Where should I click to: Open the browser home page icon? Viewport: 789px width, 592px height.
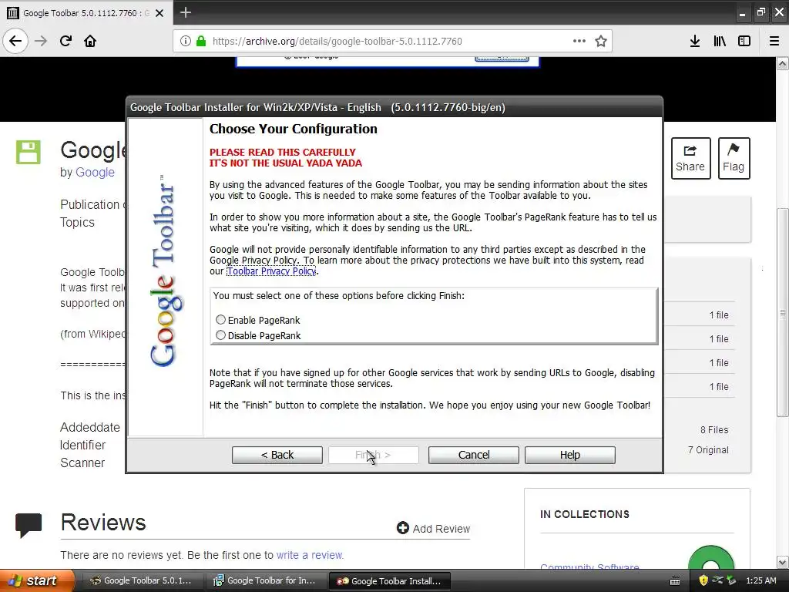(90, 41)
